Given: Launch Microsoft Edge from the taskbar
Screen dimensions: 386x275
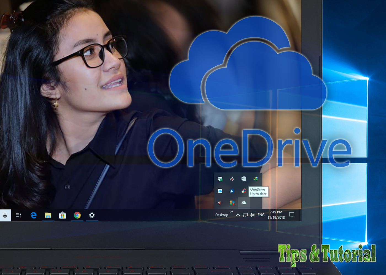Looking at the screenshot, I should [x=33, y=216].
